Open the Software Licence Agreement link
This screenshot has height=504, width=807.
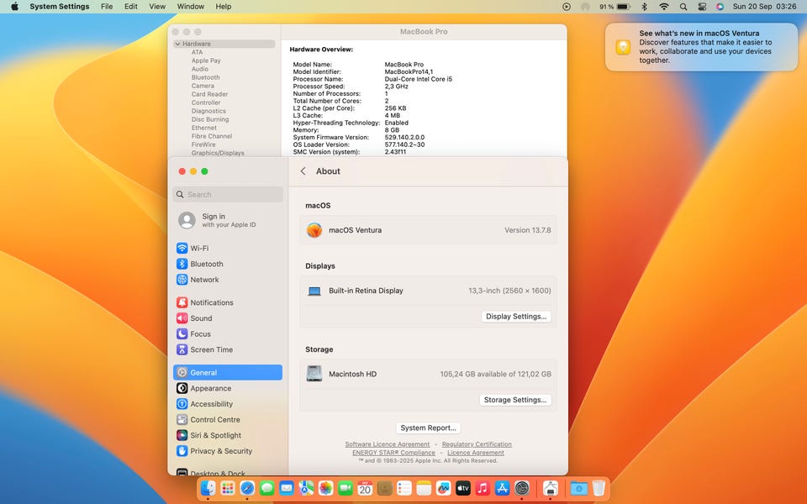[x=387, y=444]
